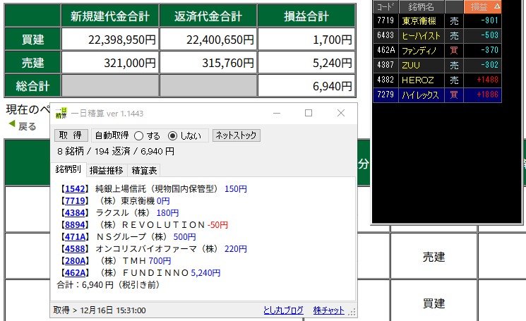Viewport: 526px width, 321px height.
Task: Sort by the コード column header
Action: [x=385, y=7]
